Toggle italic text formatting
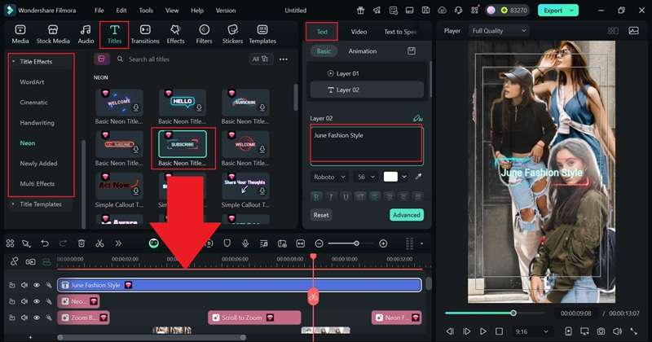652x342 pixels. 331,196
